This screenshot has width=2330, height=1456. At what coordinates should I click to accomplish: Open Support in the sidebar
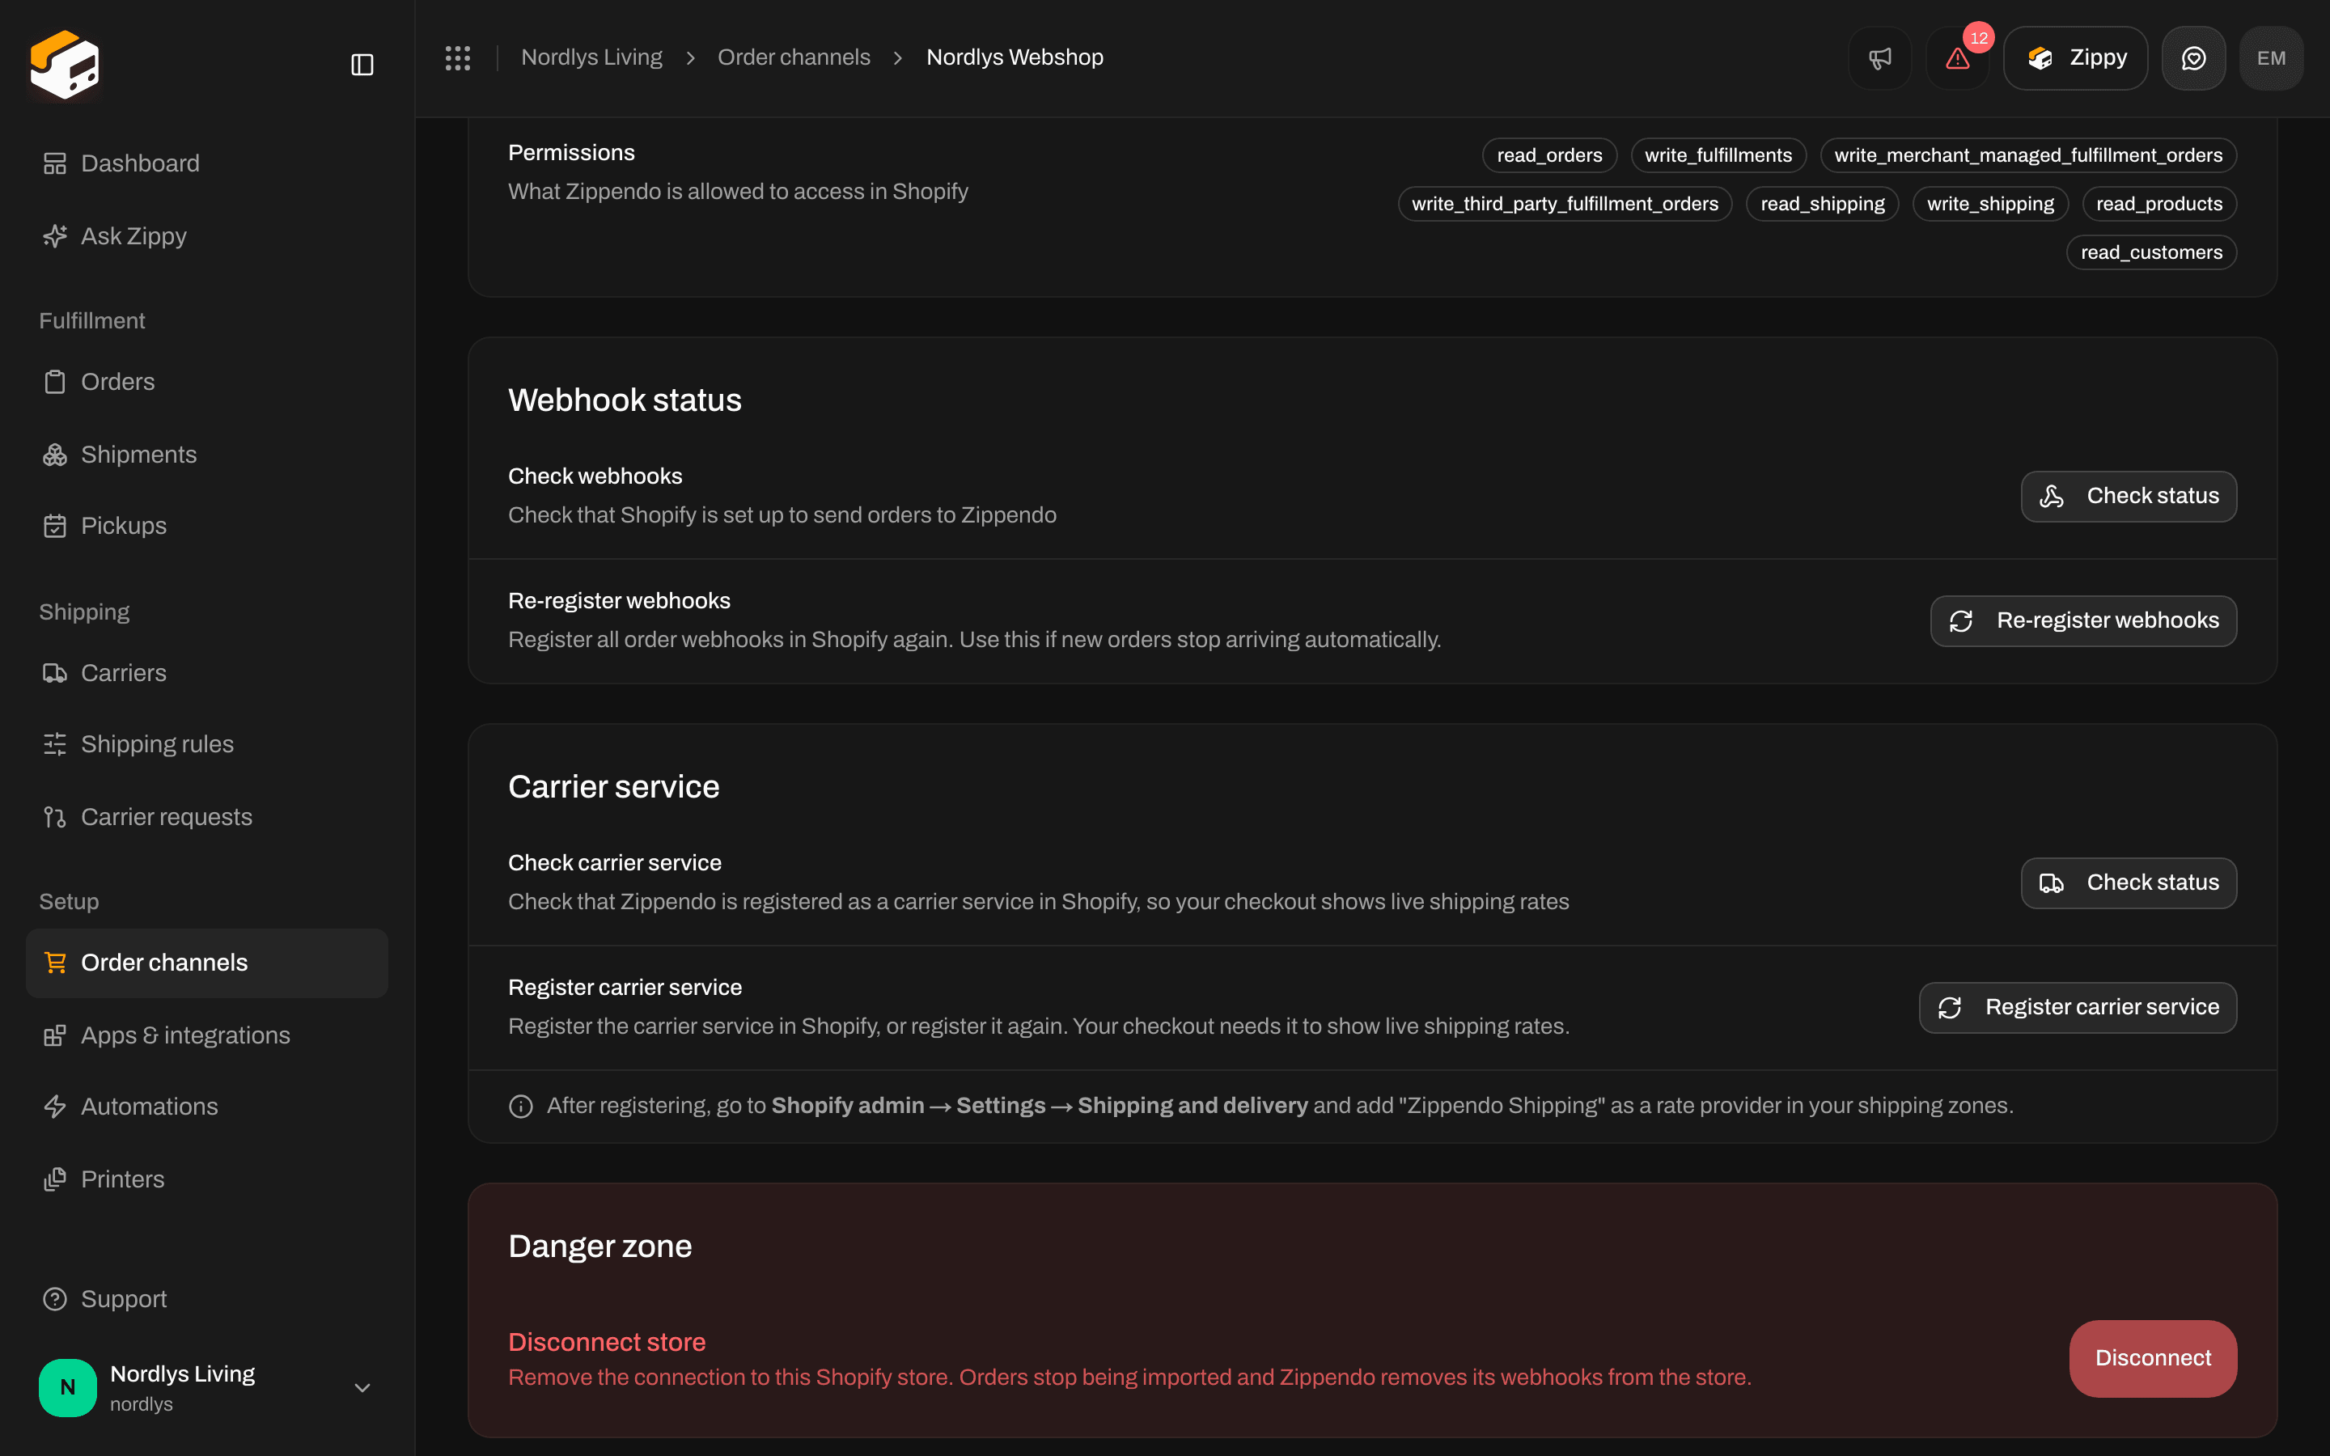click(x=207, y=1299)
